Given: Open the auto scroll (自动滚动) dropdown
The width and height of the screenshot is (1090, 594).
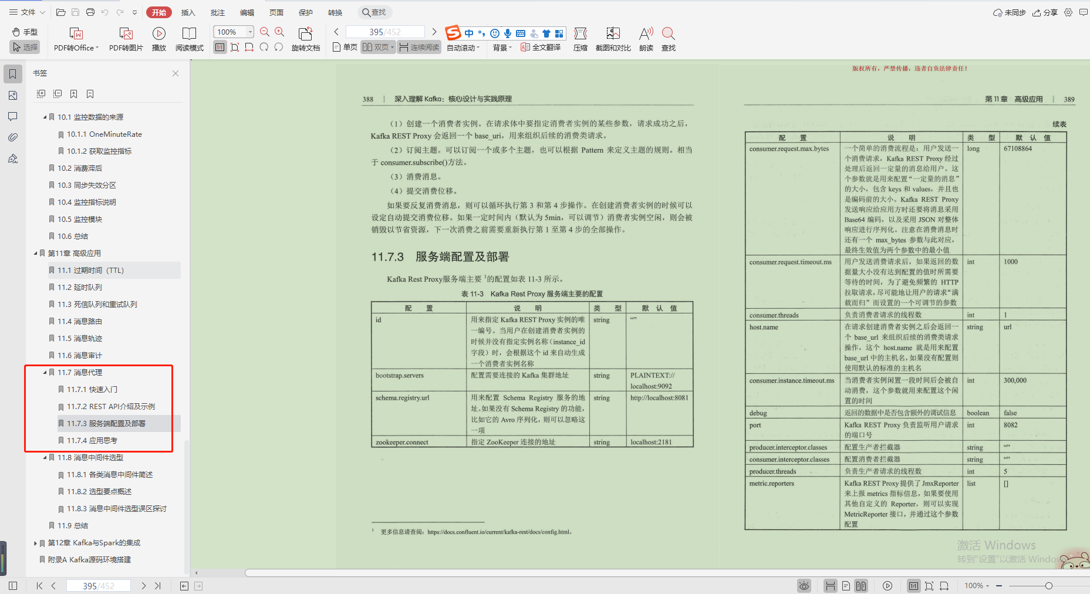Looking at the screenshot, I should (463, 48).
